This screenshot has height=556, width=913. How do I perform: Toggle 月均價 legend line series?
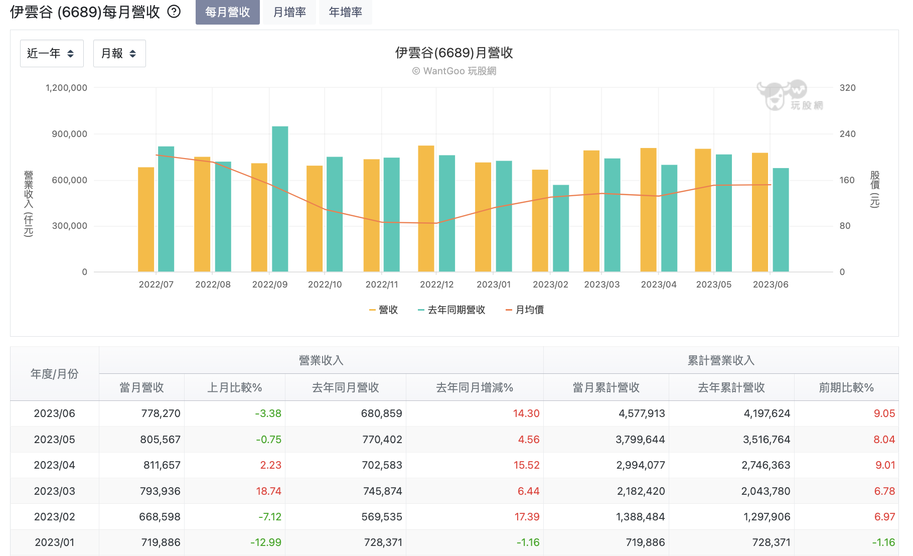[x=525, y=310]
